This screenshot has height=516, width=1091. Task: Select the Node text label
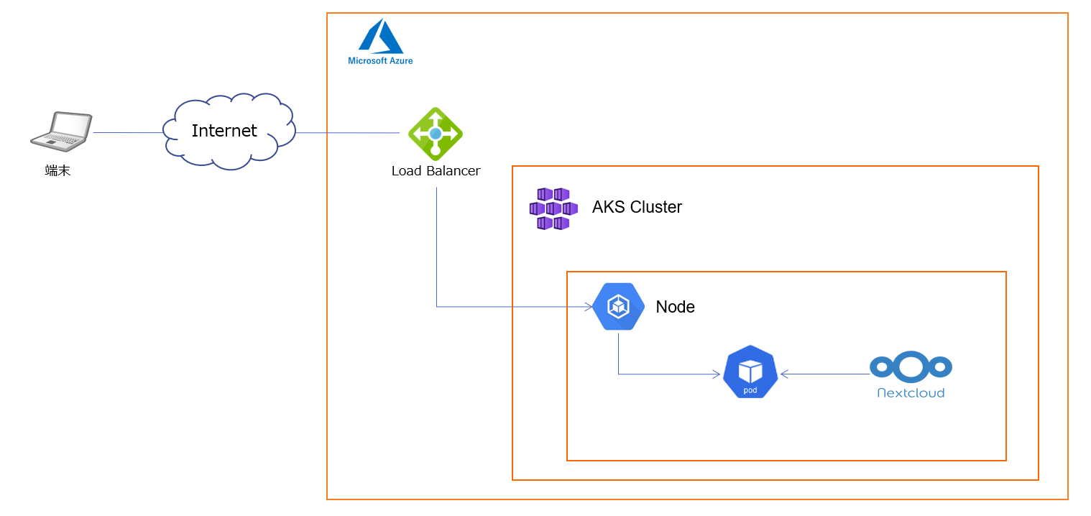tap(675, 306)
